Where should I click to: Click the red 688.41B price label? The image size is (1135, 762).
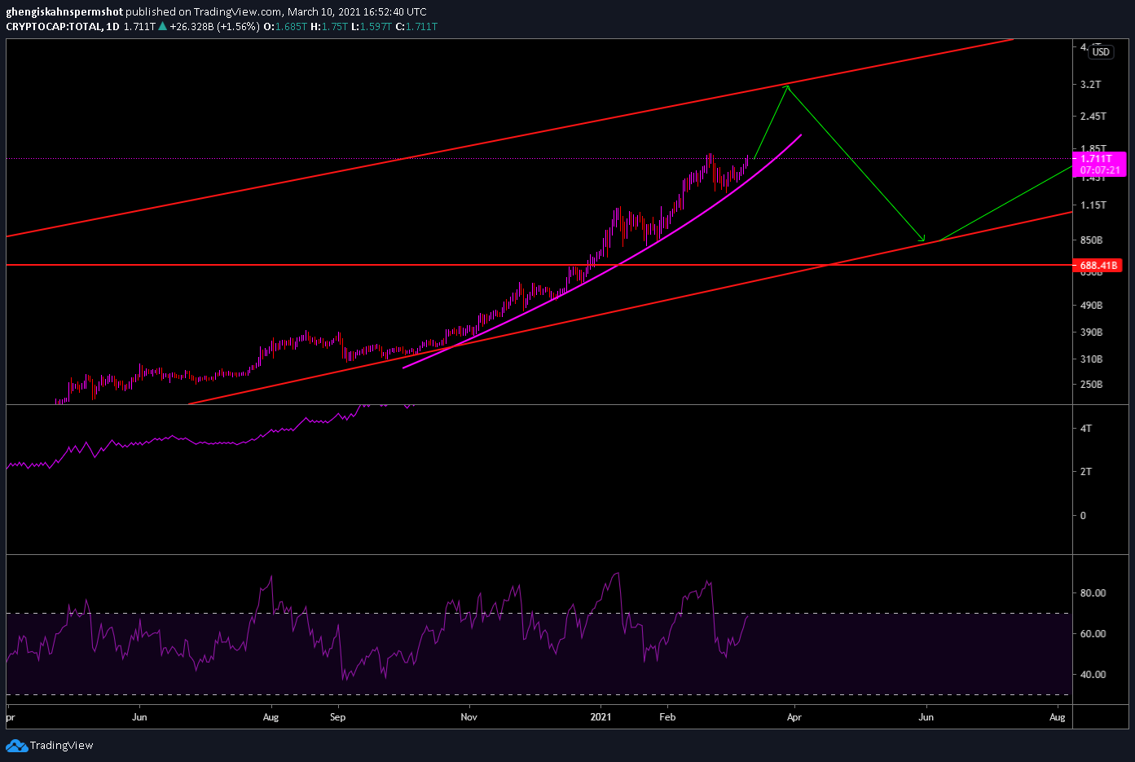pyautogui.click(x=1098, y=266)
